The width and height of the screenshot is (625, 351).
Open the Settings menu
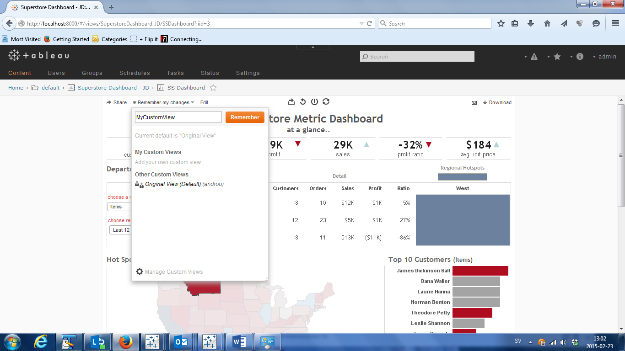[x=248, y=73]
